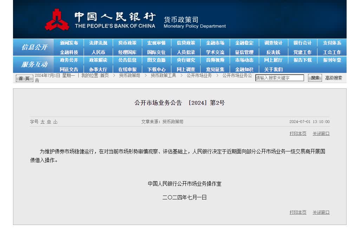Go to 首页 in the breadcrumb

(x=105, y=76)
